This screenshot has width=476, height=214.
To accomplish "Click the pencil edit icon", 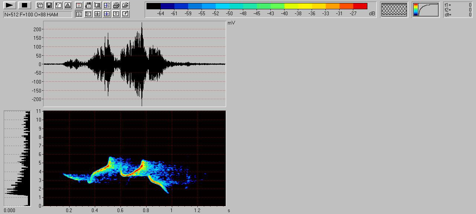I will click(x=125, y=14).
